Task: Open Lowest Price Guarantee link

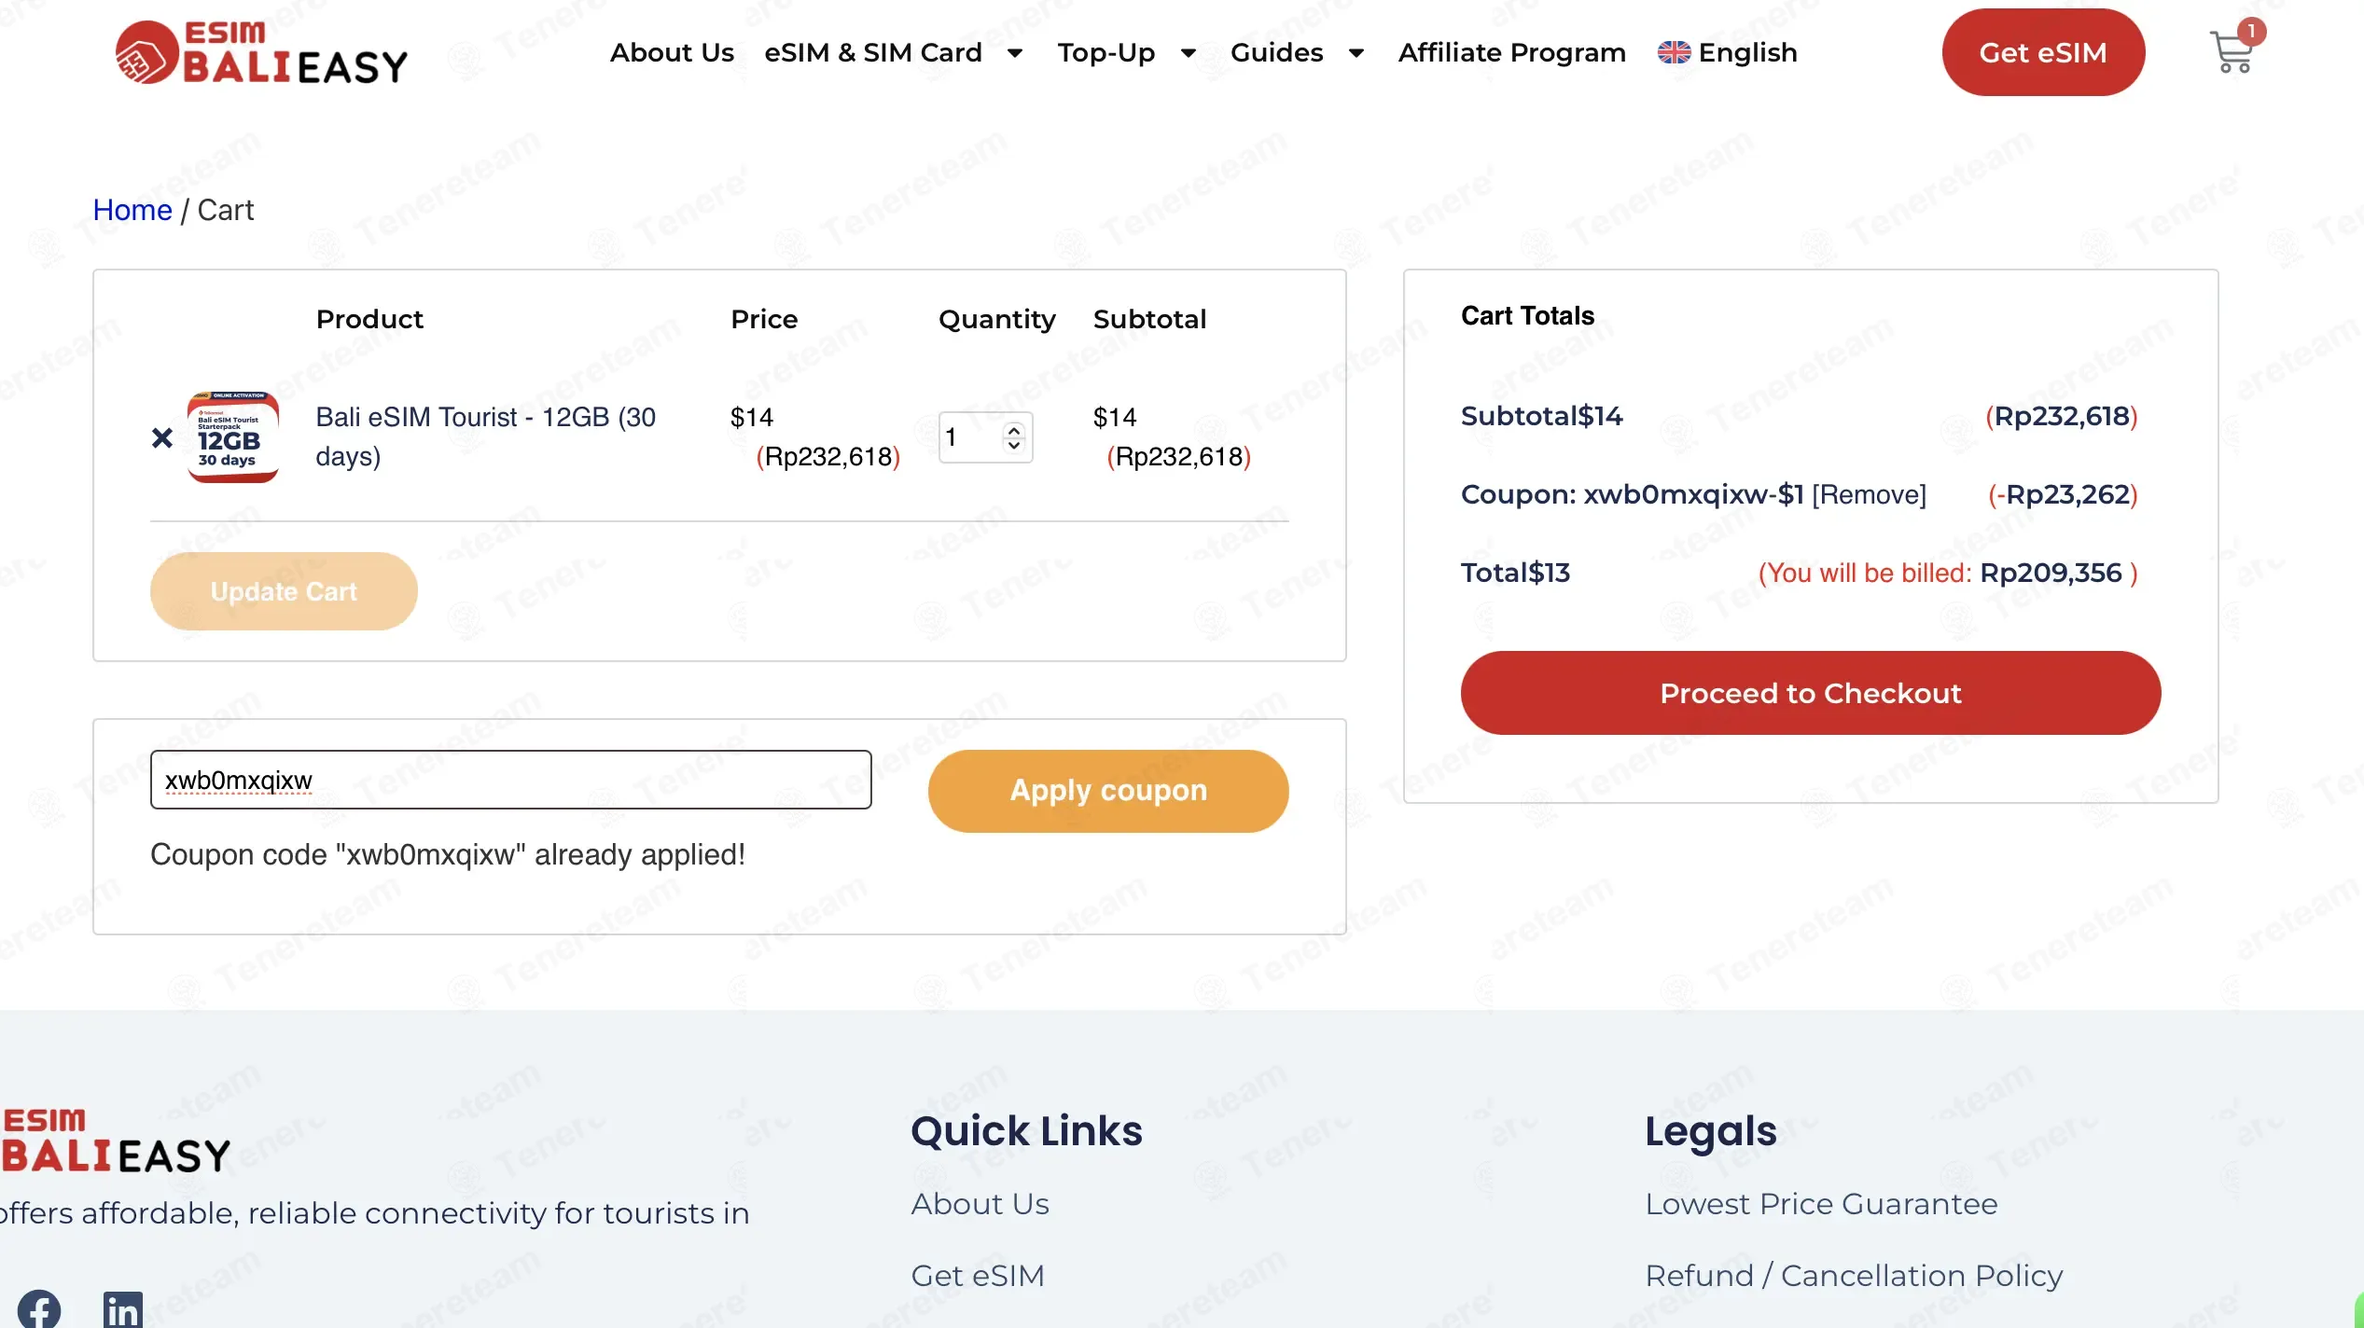Action: 1821,1204
